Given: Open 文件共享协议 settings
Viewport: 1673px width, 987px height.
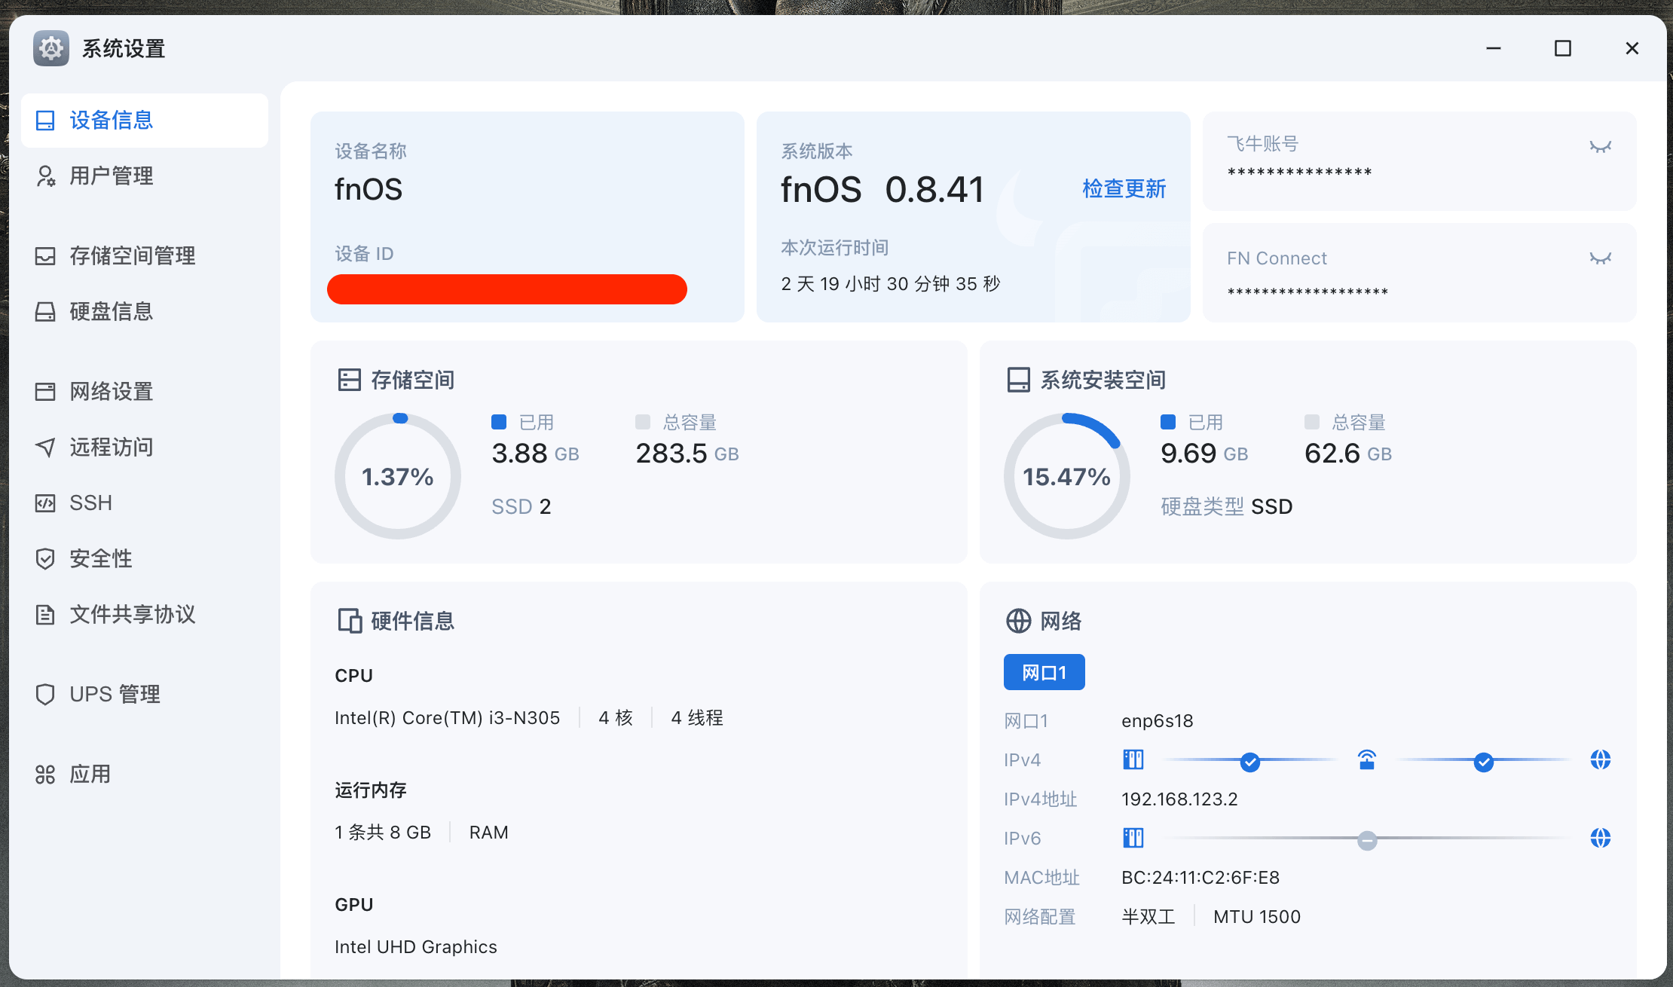Looking at the screenshot, I should point(132,615).
